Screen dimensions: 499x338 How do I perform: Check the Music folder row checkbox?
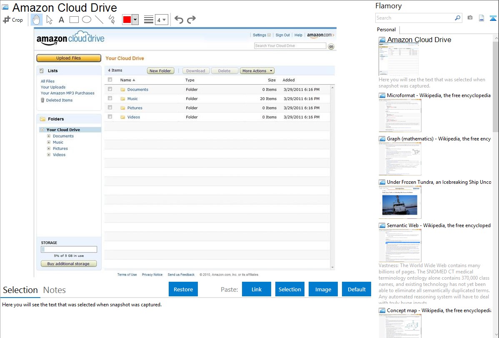[110, 98]
